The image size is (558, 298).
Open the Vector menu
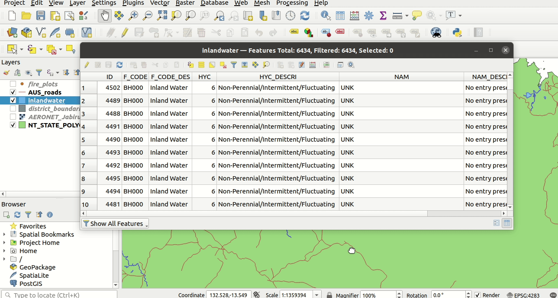click(160, 3)
